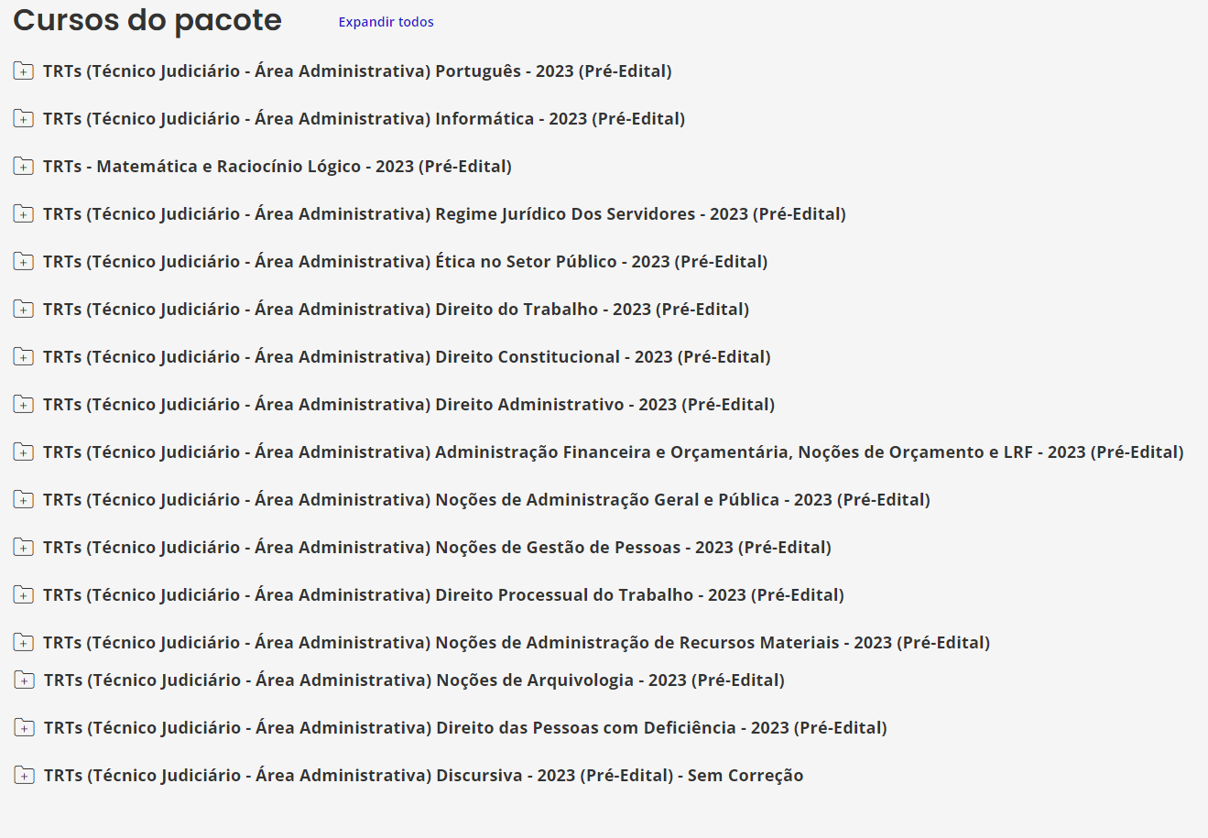Screen dimensions: 1208x838
Task: Expand the Administração Financeira e Orçamentária course
Action: (613, 452)
